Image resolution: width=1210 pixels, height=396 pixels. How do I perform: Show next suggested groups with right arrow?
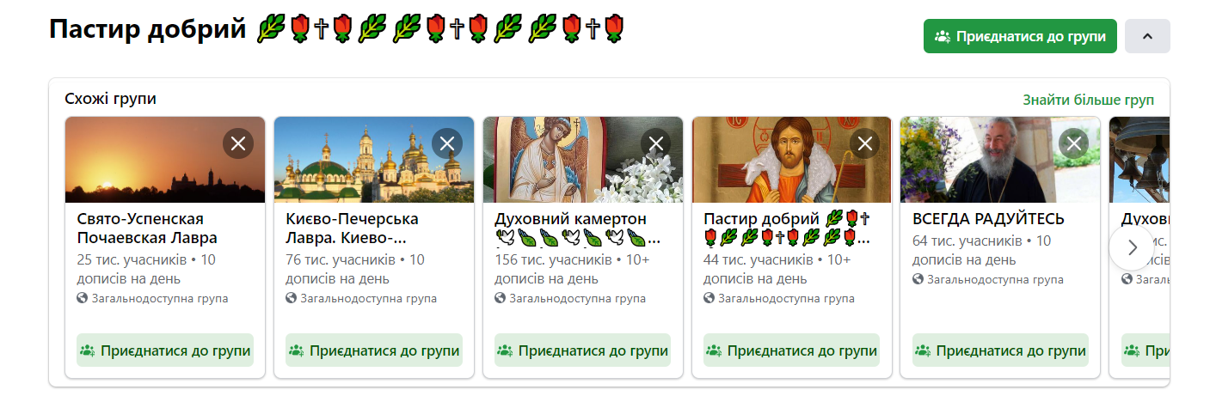(x=1132, y=247)
